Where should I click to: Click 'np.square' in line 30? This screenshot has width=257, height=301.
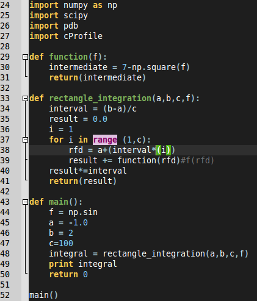point(154,68)
